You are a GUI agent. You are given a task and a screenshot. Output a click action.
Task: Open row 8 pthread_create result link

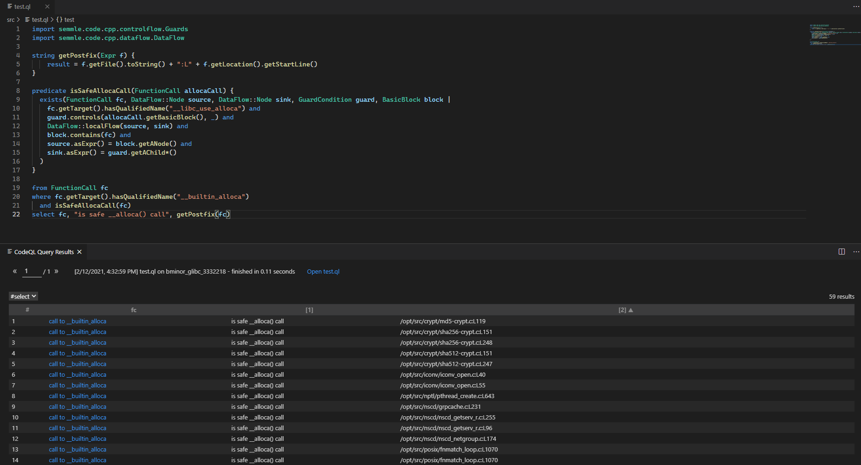[78, 396]
